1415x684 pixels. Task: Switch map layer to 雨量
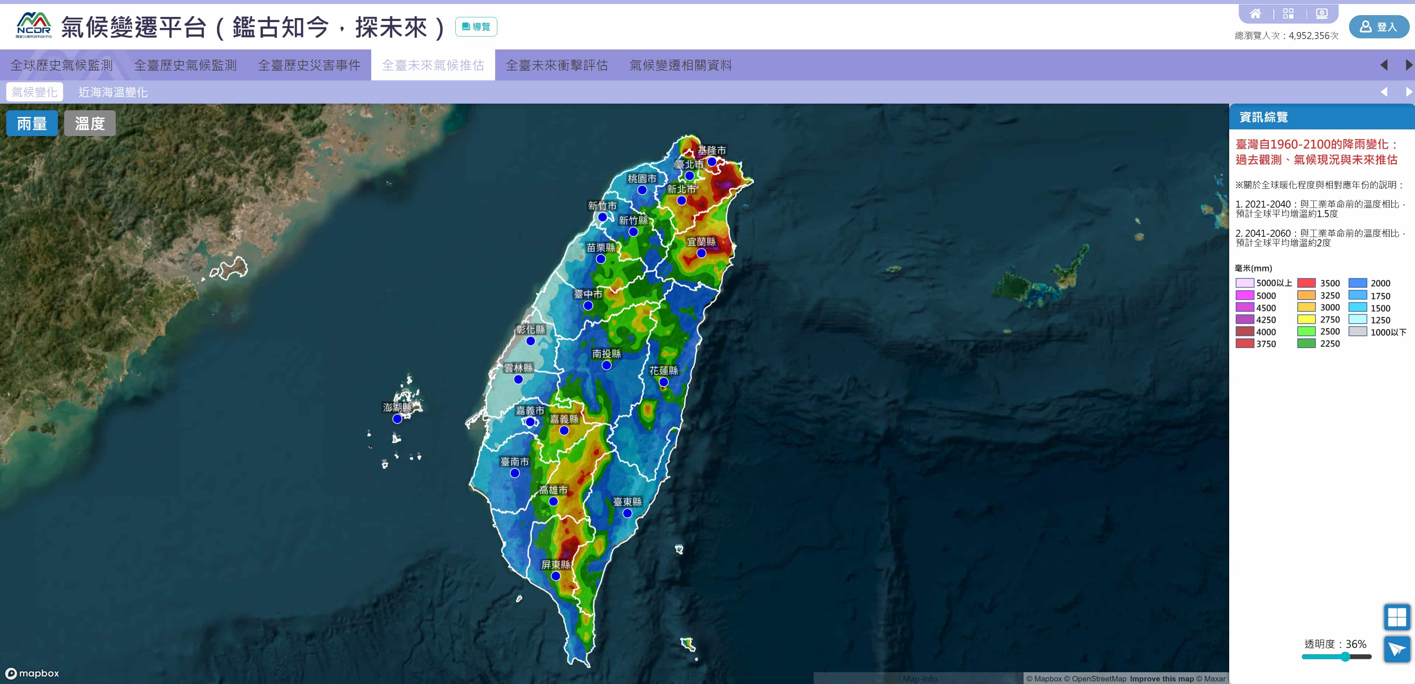(32, 123)
